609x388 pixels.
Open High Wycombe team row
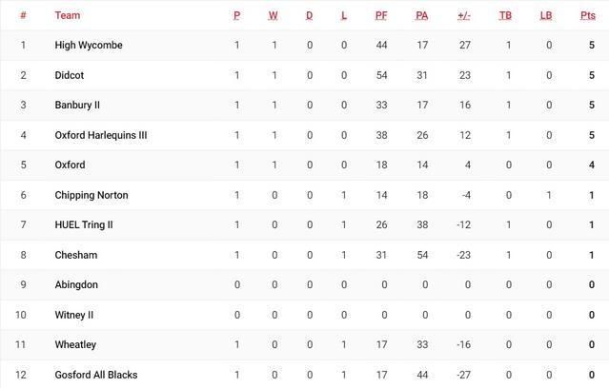click(89, 46)
